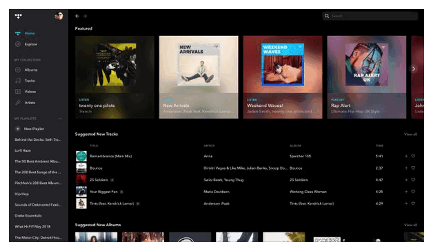Create a New Playlist
This screenshot has height=249, width=431.
coord(34,128)
